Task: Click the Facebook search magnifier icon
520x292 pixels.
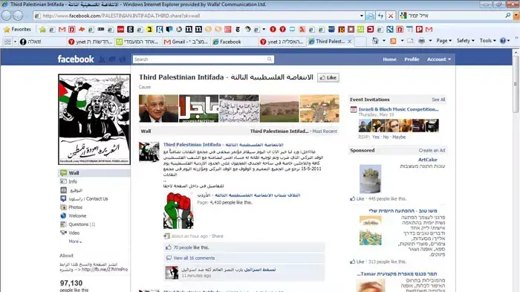Action: click(x=270, y=59)
